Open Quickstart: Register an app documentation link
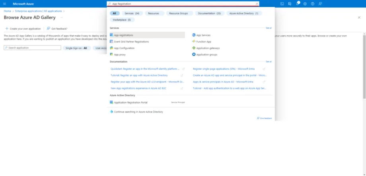This screenshot has height=176, width=366. point(145,69)
